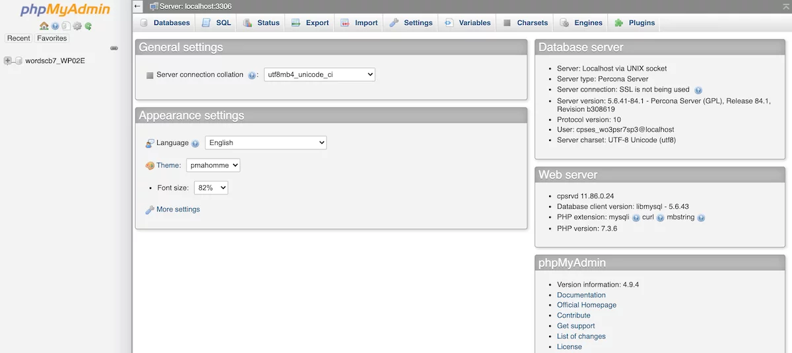Open navigation panel settings gear icon
The width and height of the screenshot is (792, 353).
click(77, 26)
